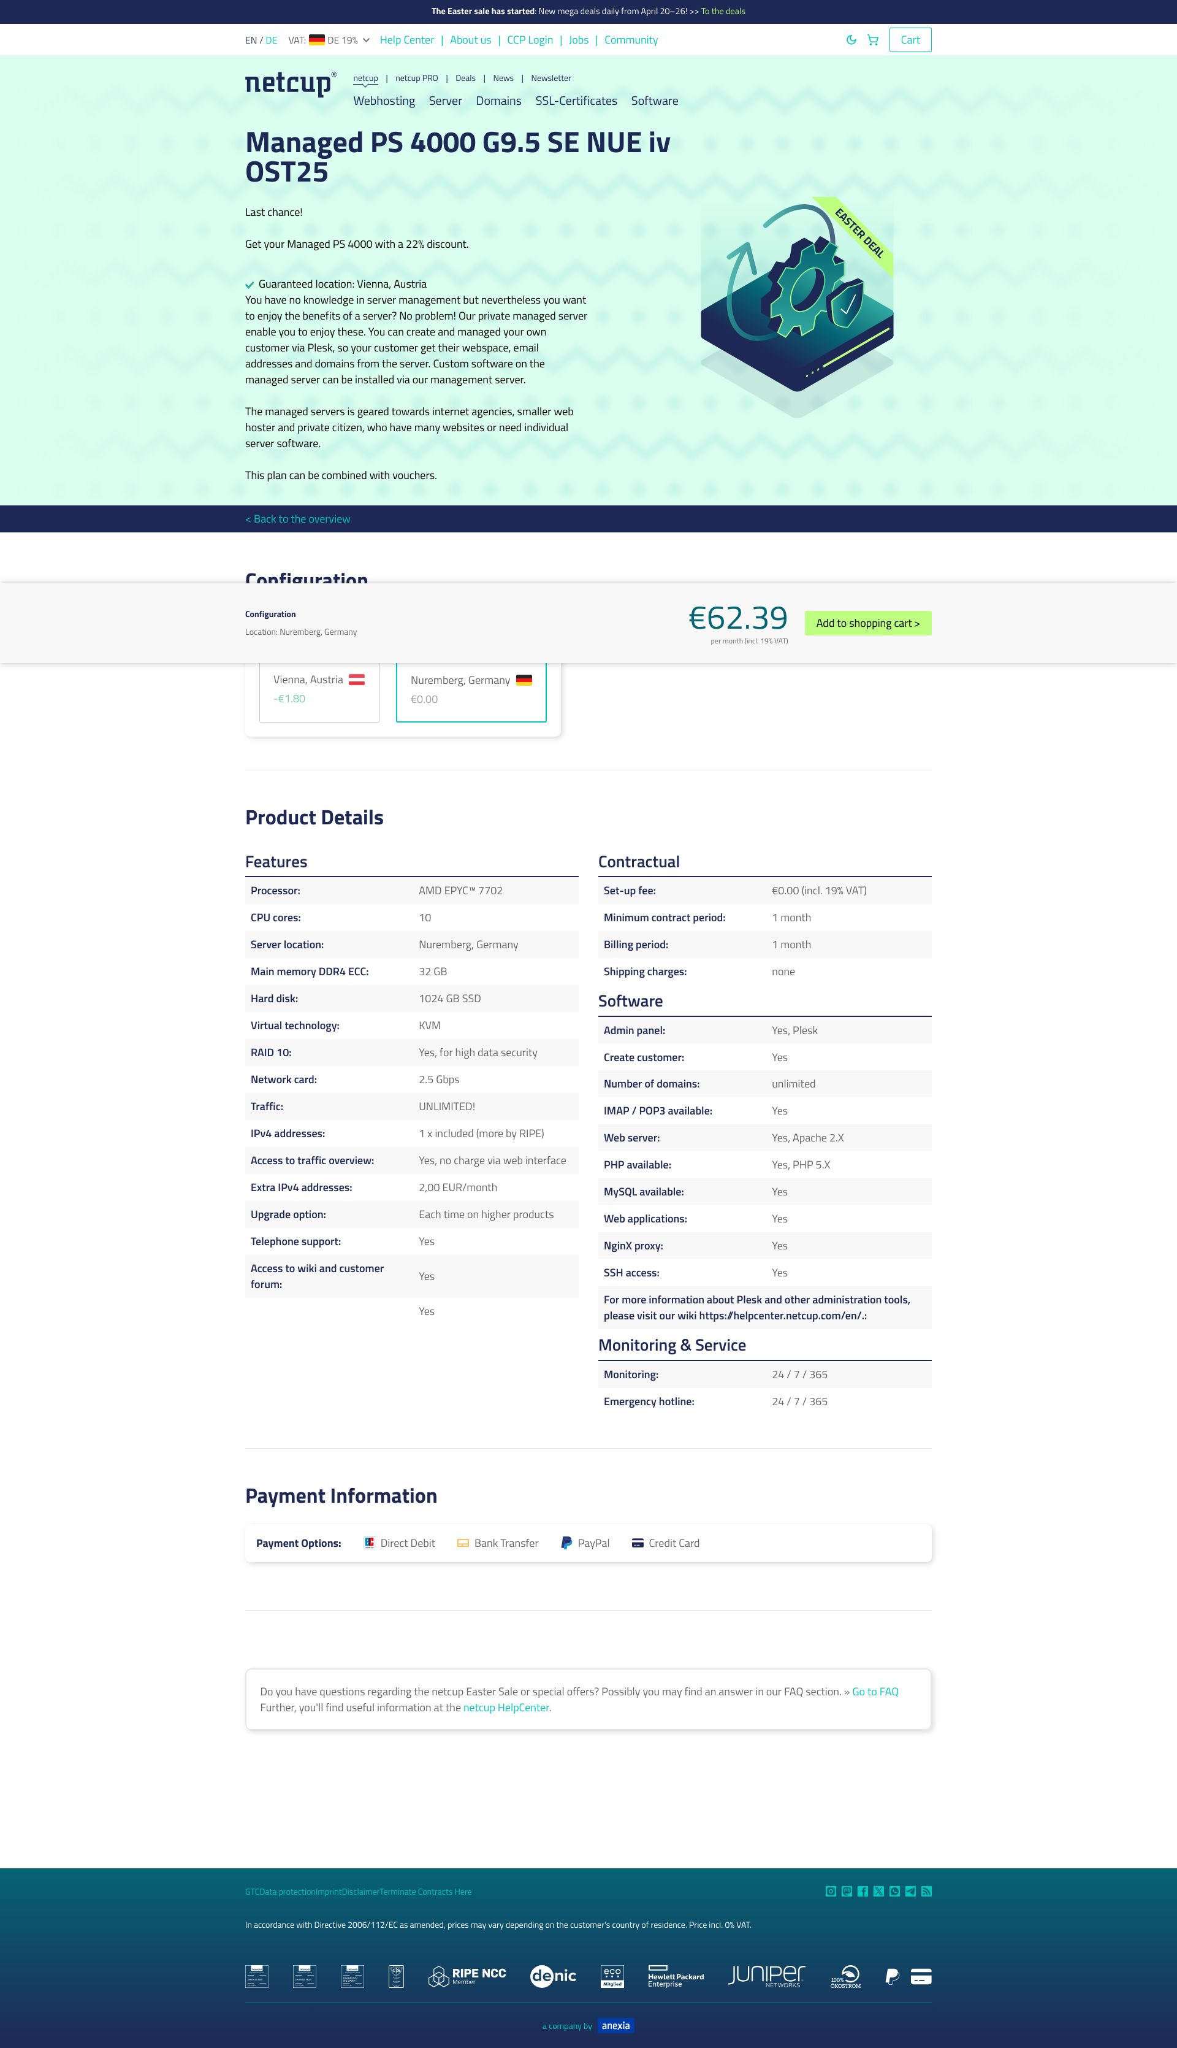Click 'Location: Nuremberg, Germany' in sticky bar

click(301, 632)
